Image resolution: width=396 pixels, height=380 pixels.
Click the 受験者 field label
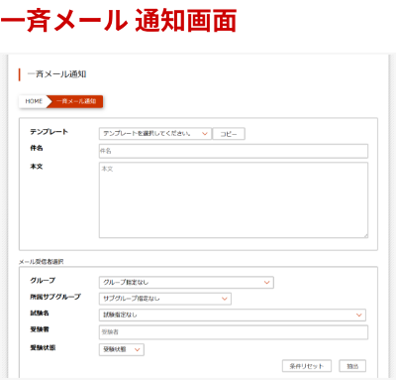coord(40,329)
